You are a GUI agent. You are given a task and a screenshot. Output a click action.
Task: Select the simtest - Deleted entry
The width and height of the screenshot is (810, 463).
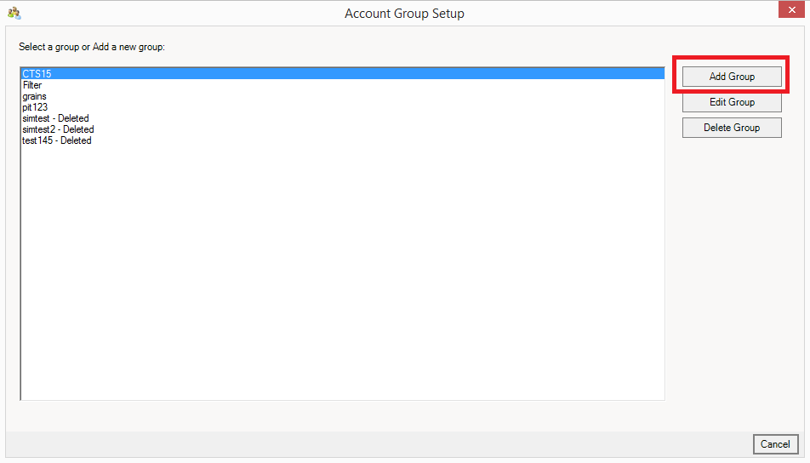point(55,118)
